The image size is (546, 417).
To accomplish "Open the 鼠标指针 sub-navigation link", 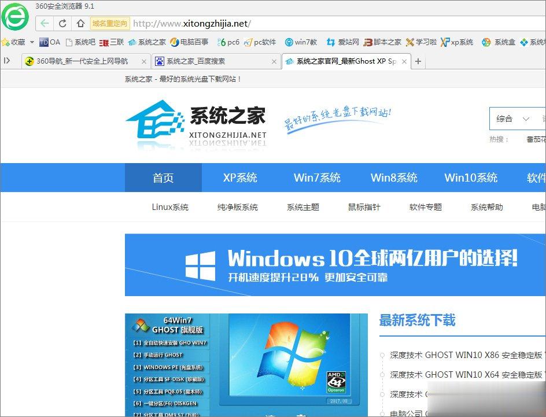I will click(x=364, y=207).
